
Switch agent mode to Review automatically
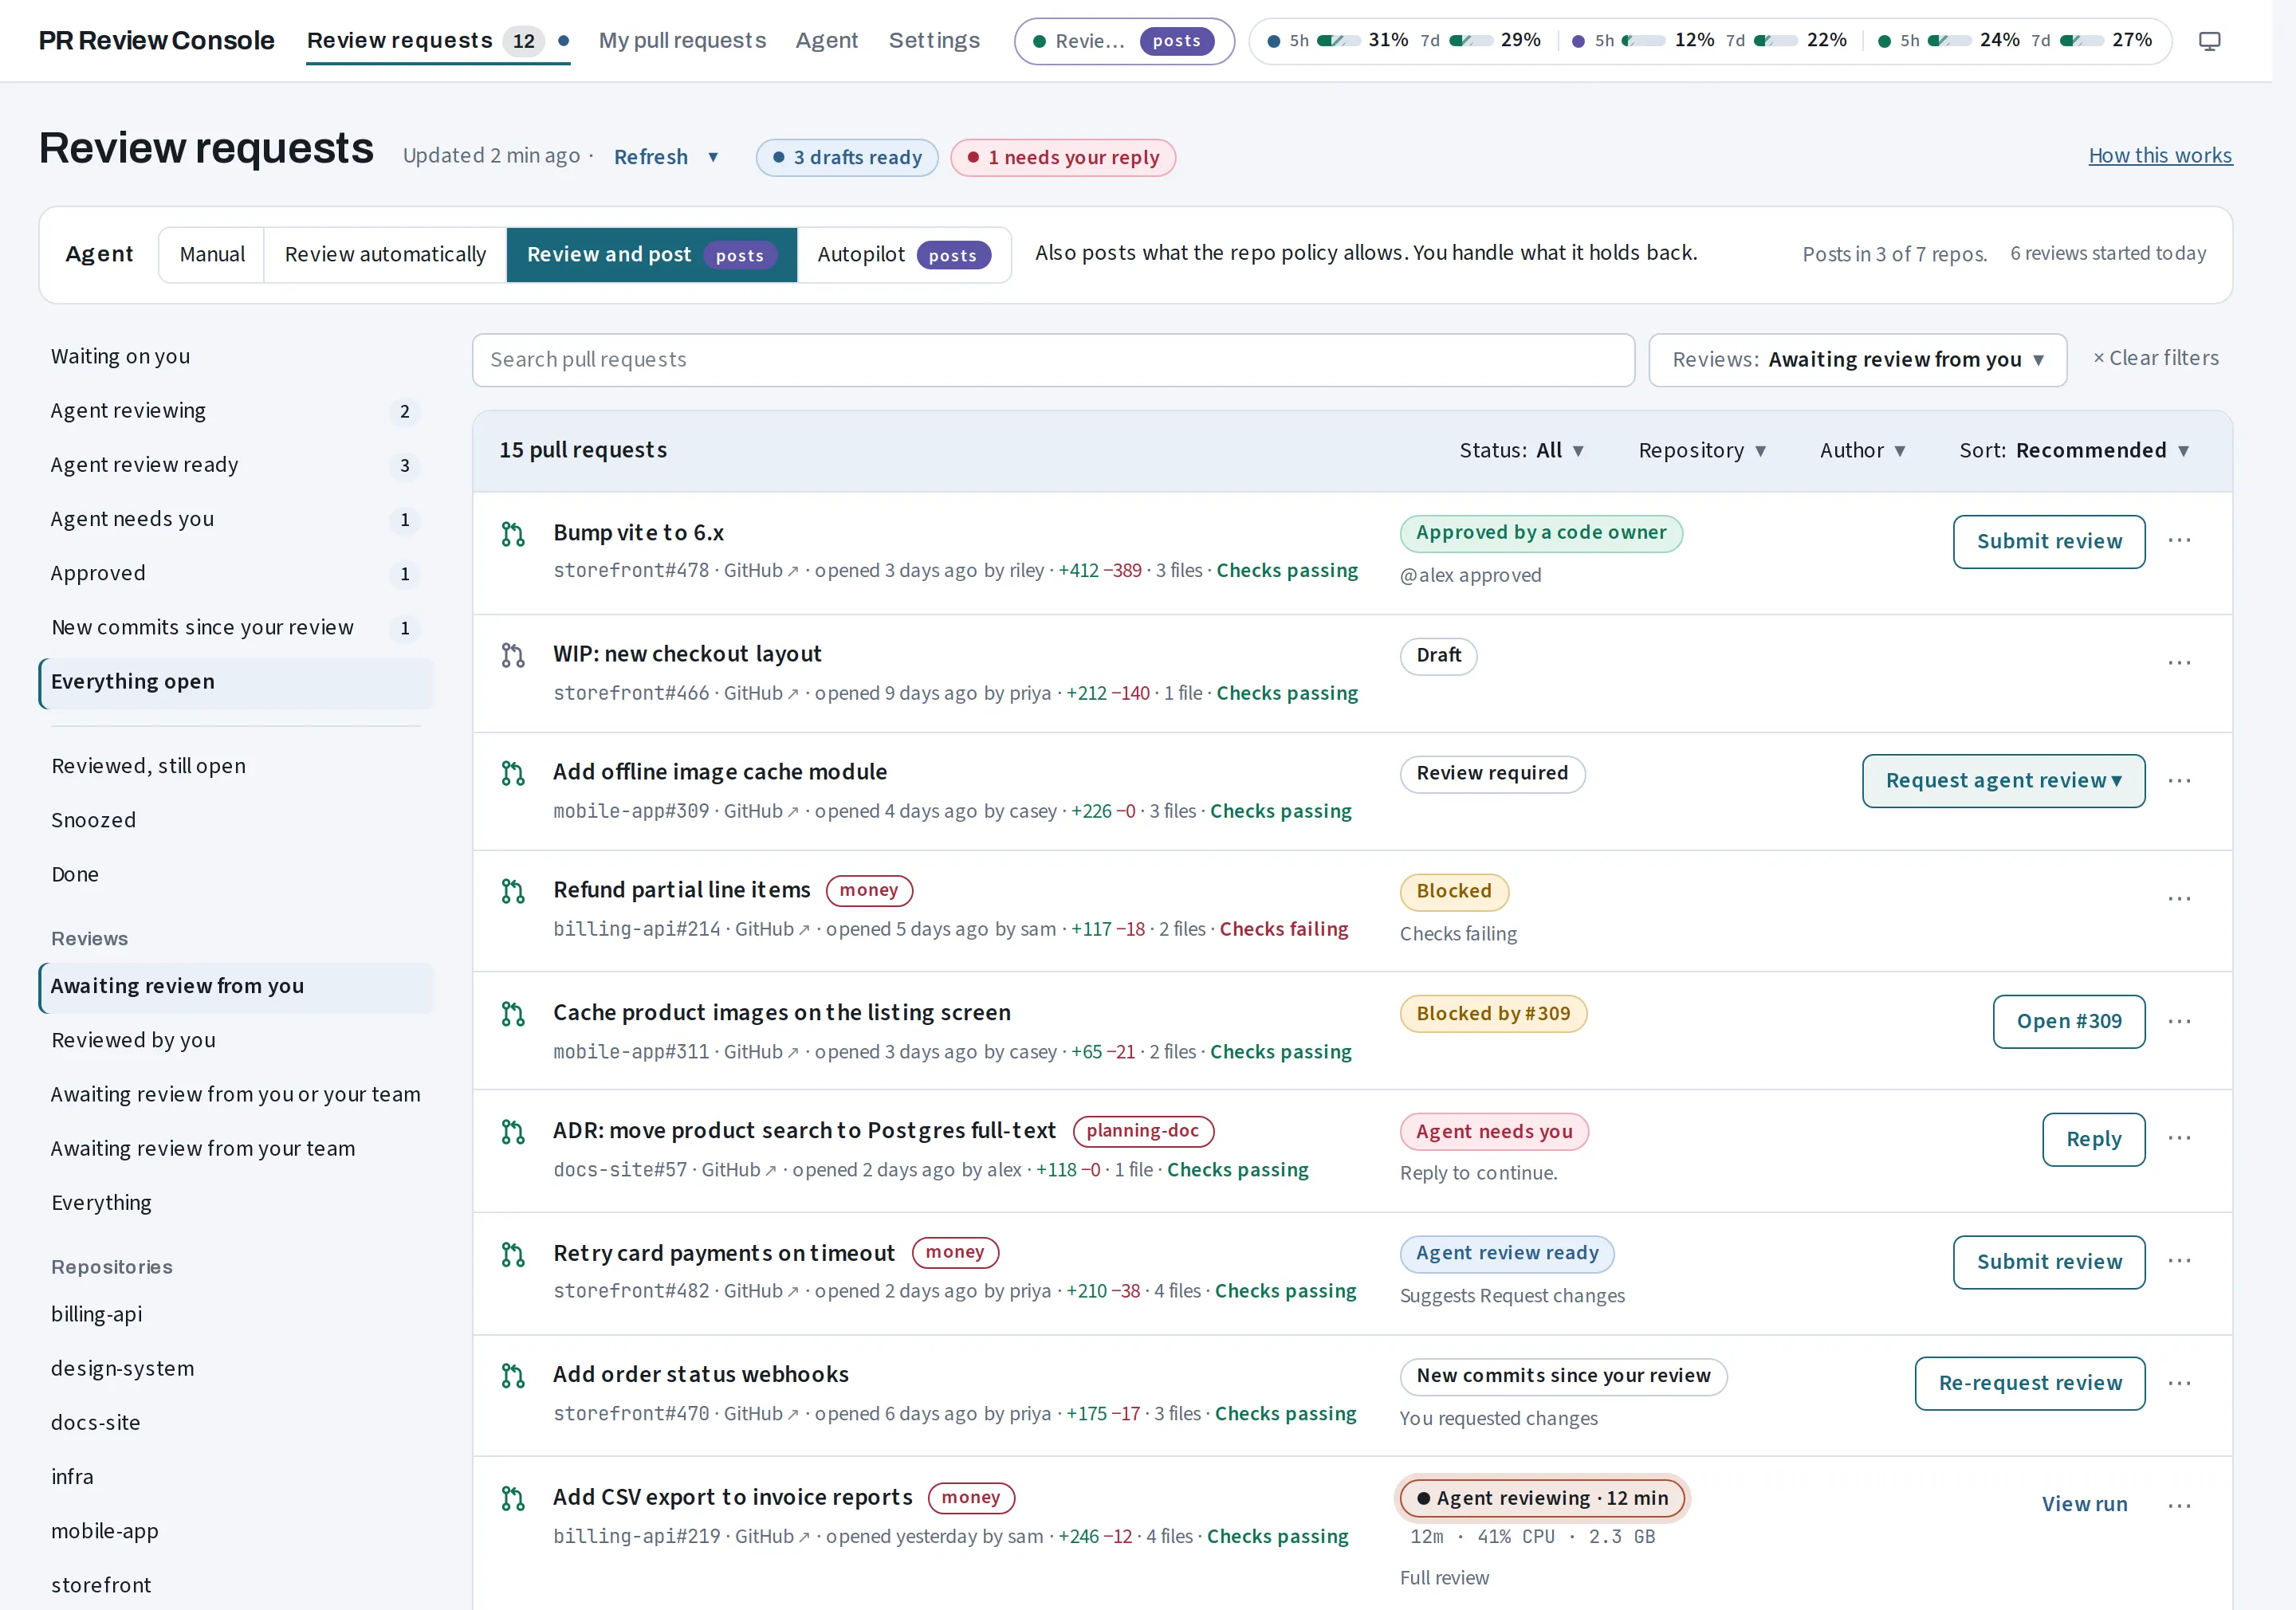pos(385,255)
